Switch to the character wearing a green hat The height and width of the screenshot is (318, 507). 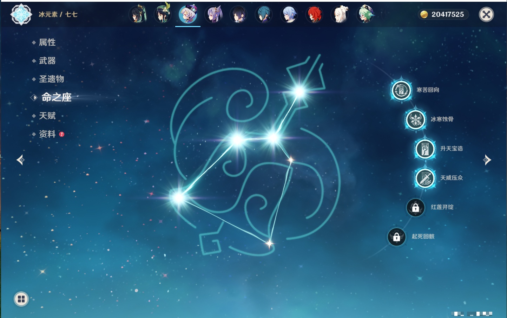[x=163, y=14]
